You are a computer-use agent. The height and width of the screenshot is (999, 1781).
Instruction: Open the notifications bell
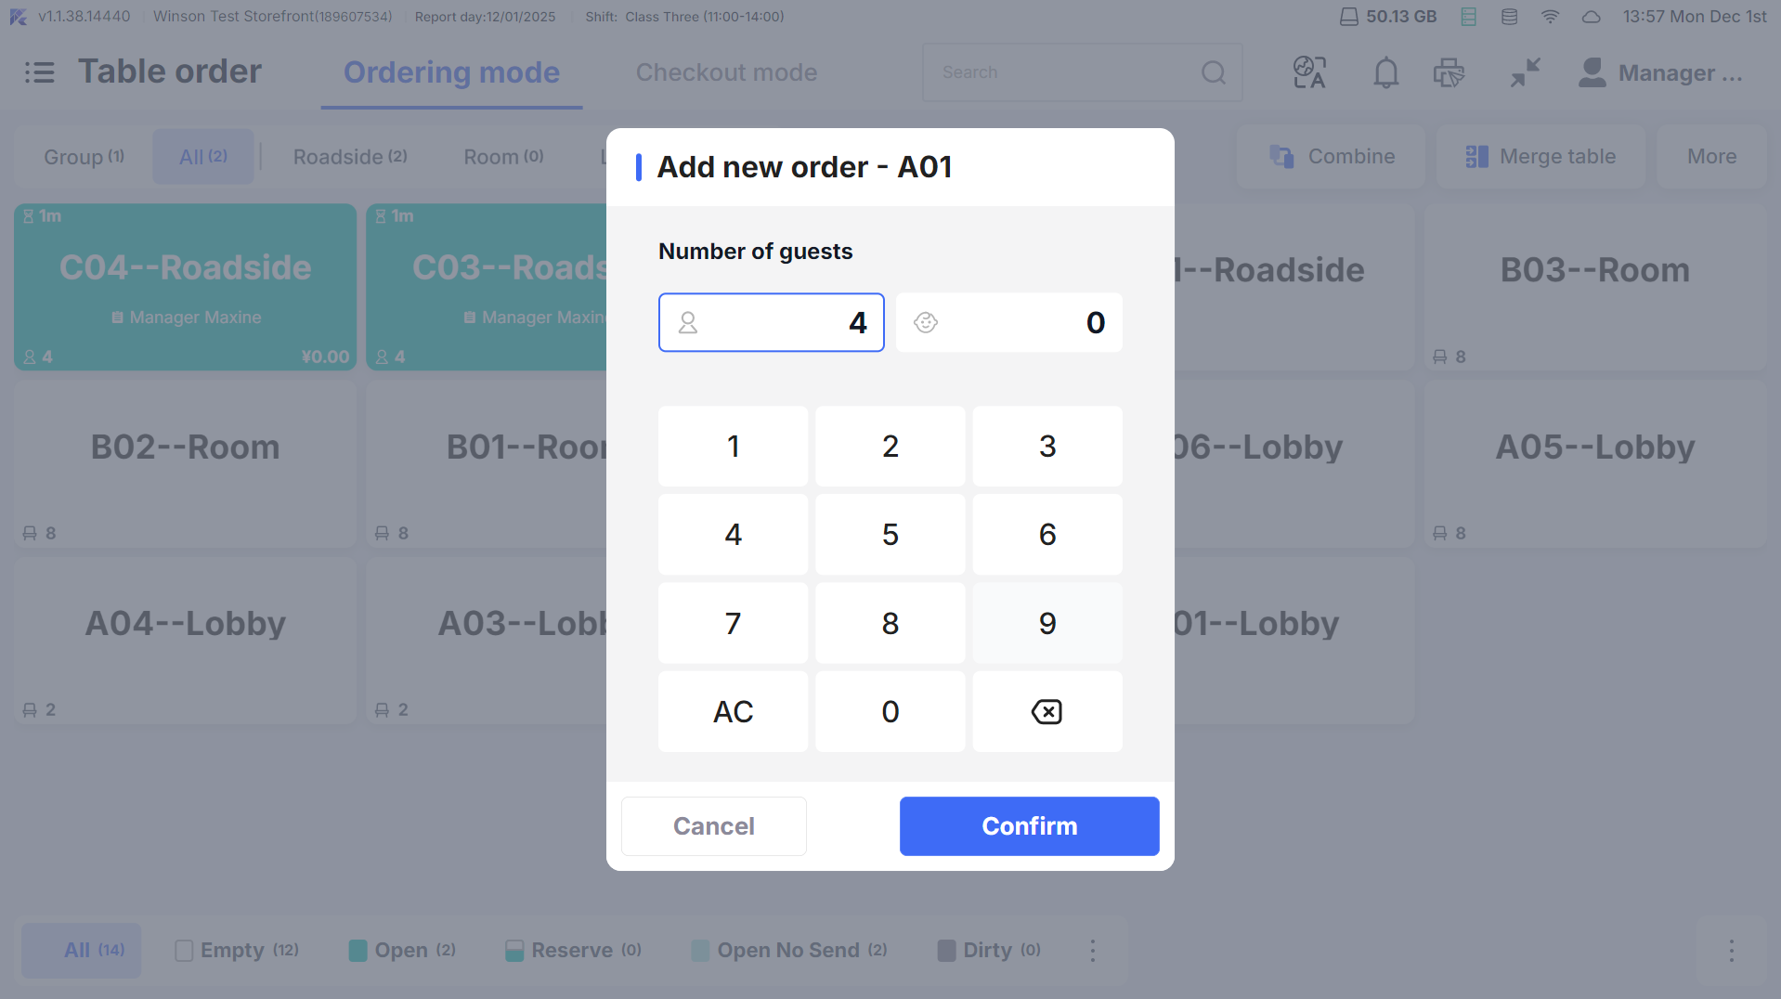(1385, 72)
